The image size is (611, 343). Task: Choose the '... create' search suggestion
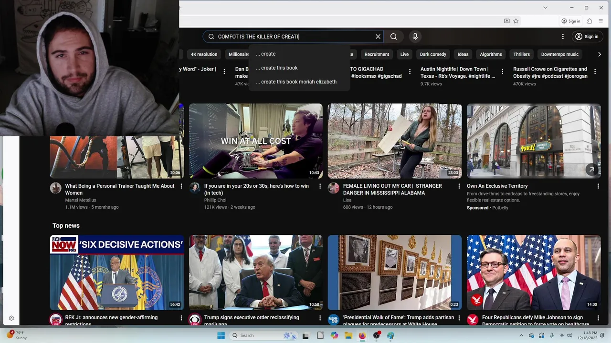(x=299, y=54)
